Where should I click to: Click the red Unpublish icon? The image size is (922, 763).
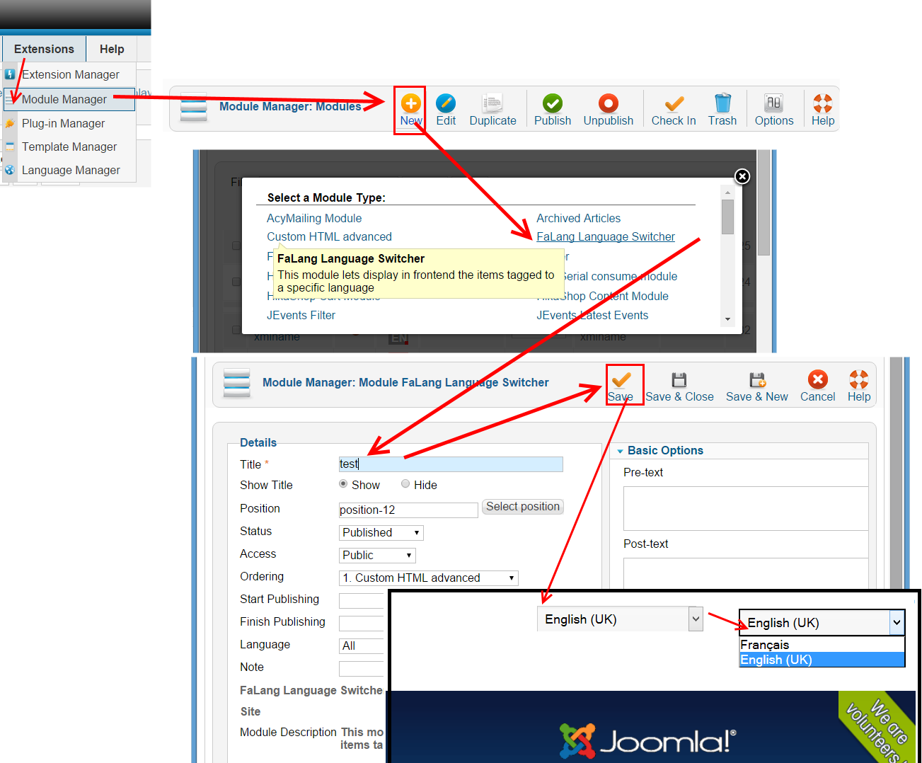click(x=609, y=103)
